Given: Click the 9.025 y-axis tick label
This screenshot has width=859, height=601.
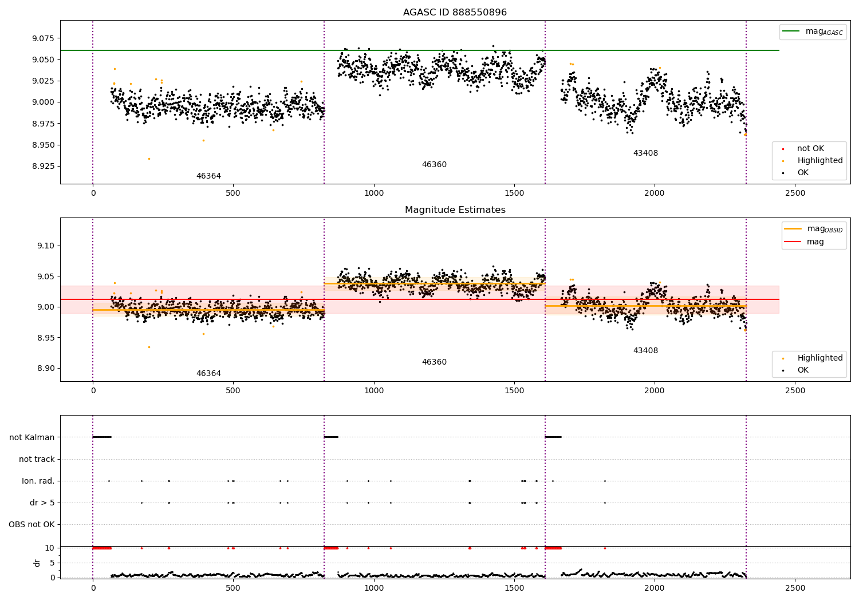Looking at the screenshot, I should 43,81.
